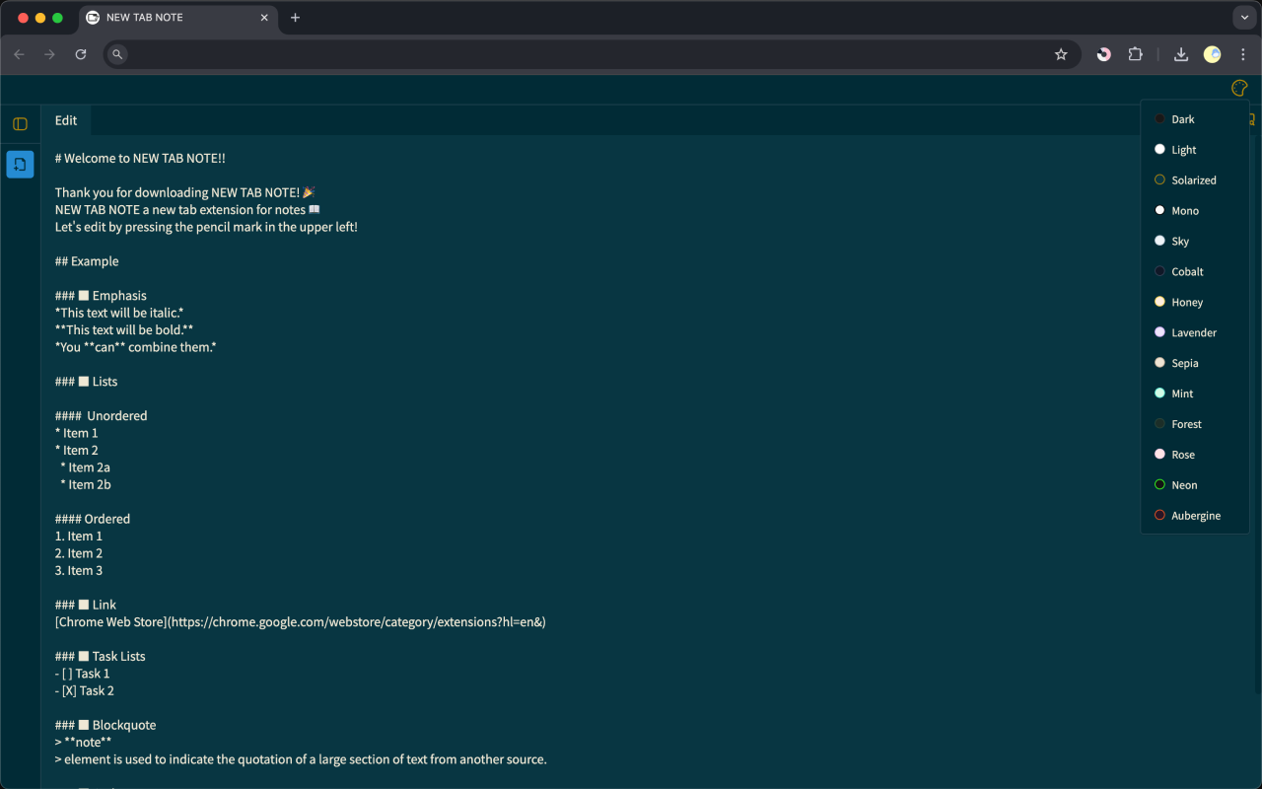The height and width of the screenshot is (789, 1262).
Task: Open a new browser tab
Action: tap(295, 18)
